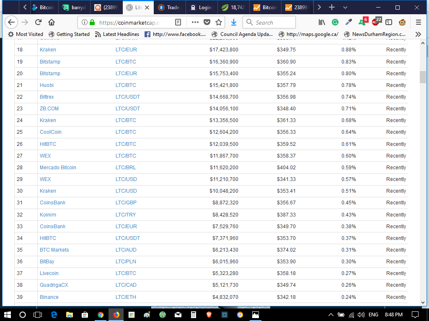Open Adblock Plus extension with badge 22

point(377,22)
